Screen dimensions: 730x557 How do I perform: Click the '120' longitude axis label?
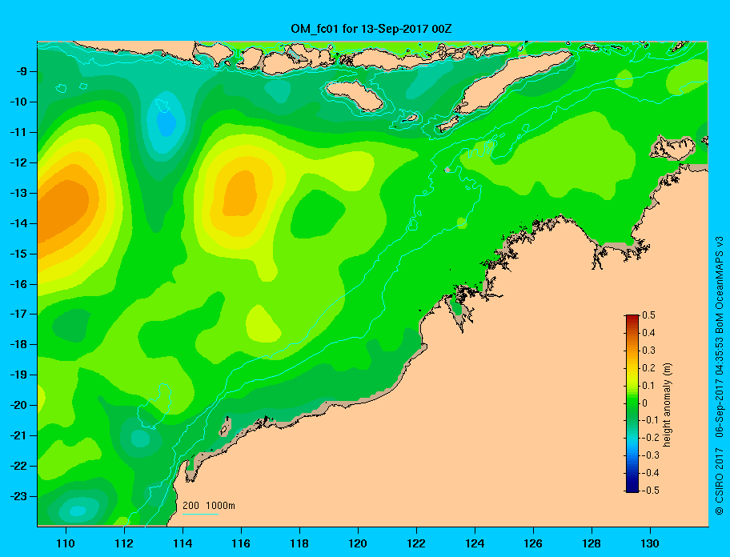point(358,543)
